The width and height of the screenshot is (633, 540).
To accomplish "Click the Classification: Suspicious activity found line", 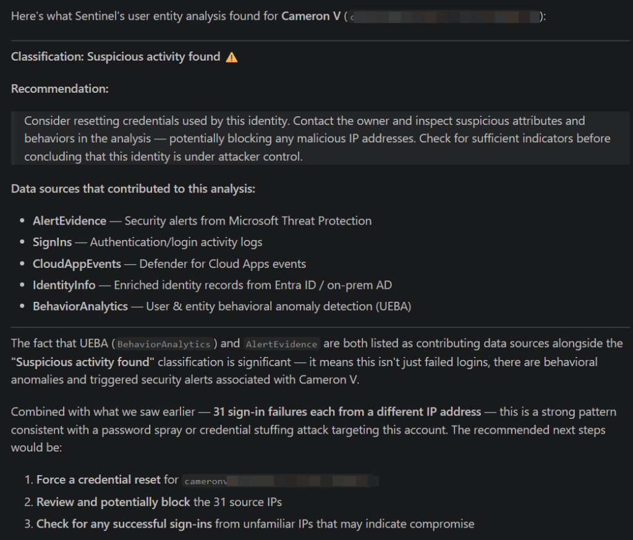I will point(116,57).
